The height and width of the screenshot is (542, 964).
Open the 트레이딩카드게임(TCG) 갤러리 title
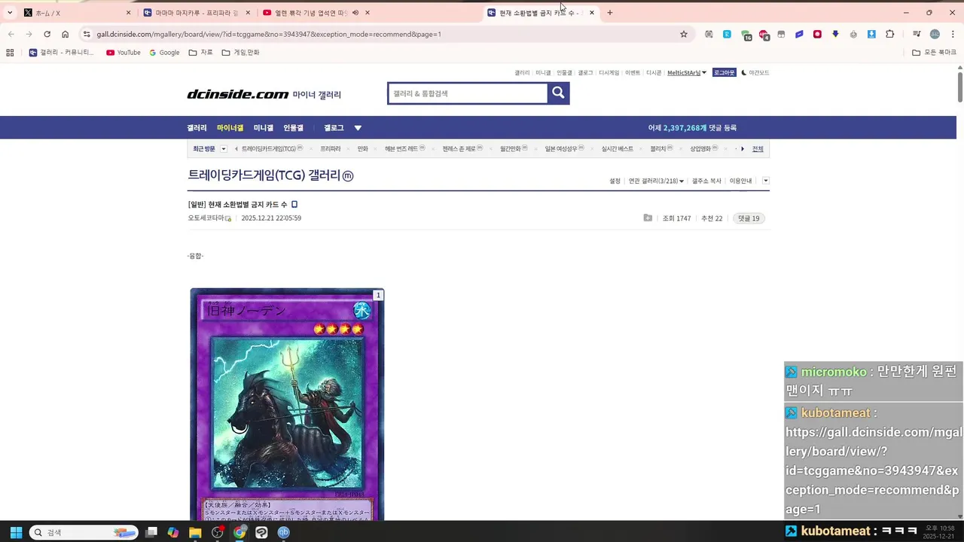tap(270, 175)
